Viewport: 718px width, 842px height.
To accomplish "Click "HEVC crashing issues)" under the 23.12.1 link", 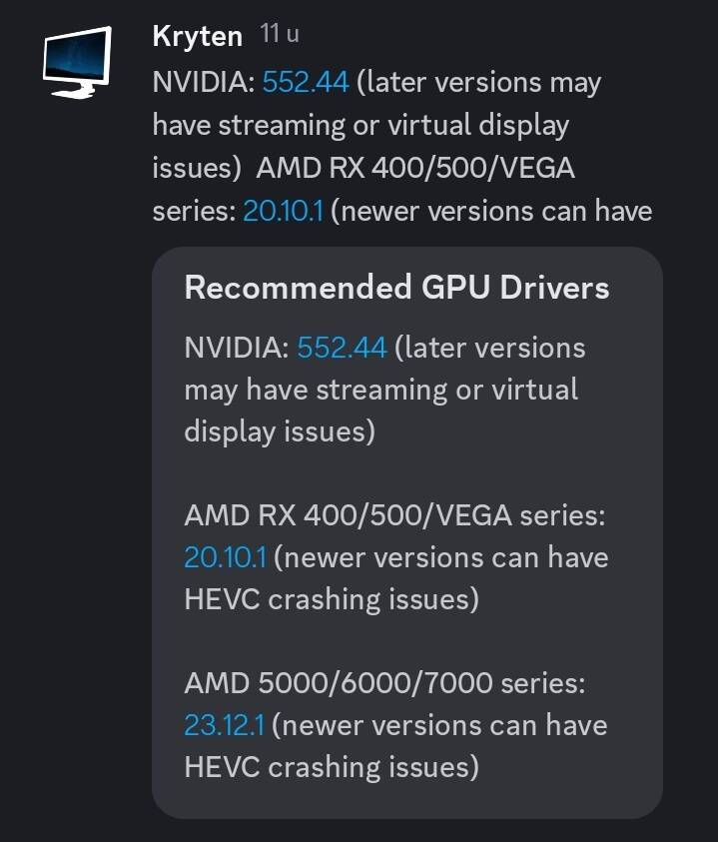I will 331,767.
